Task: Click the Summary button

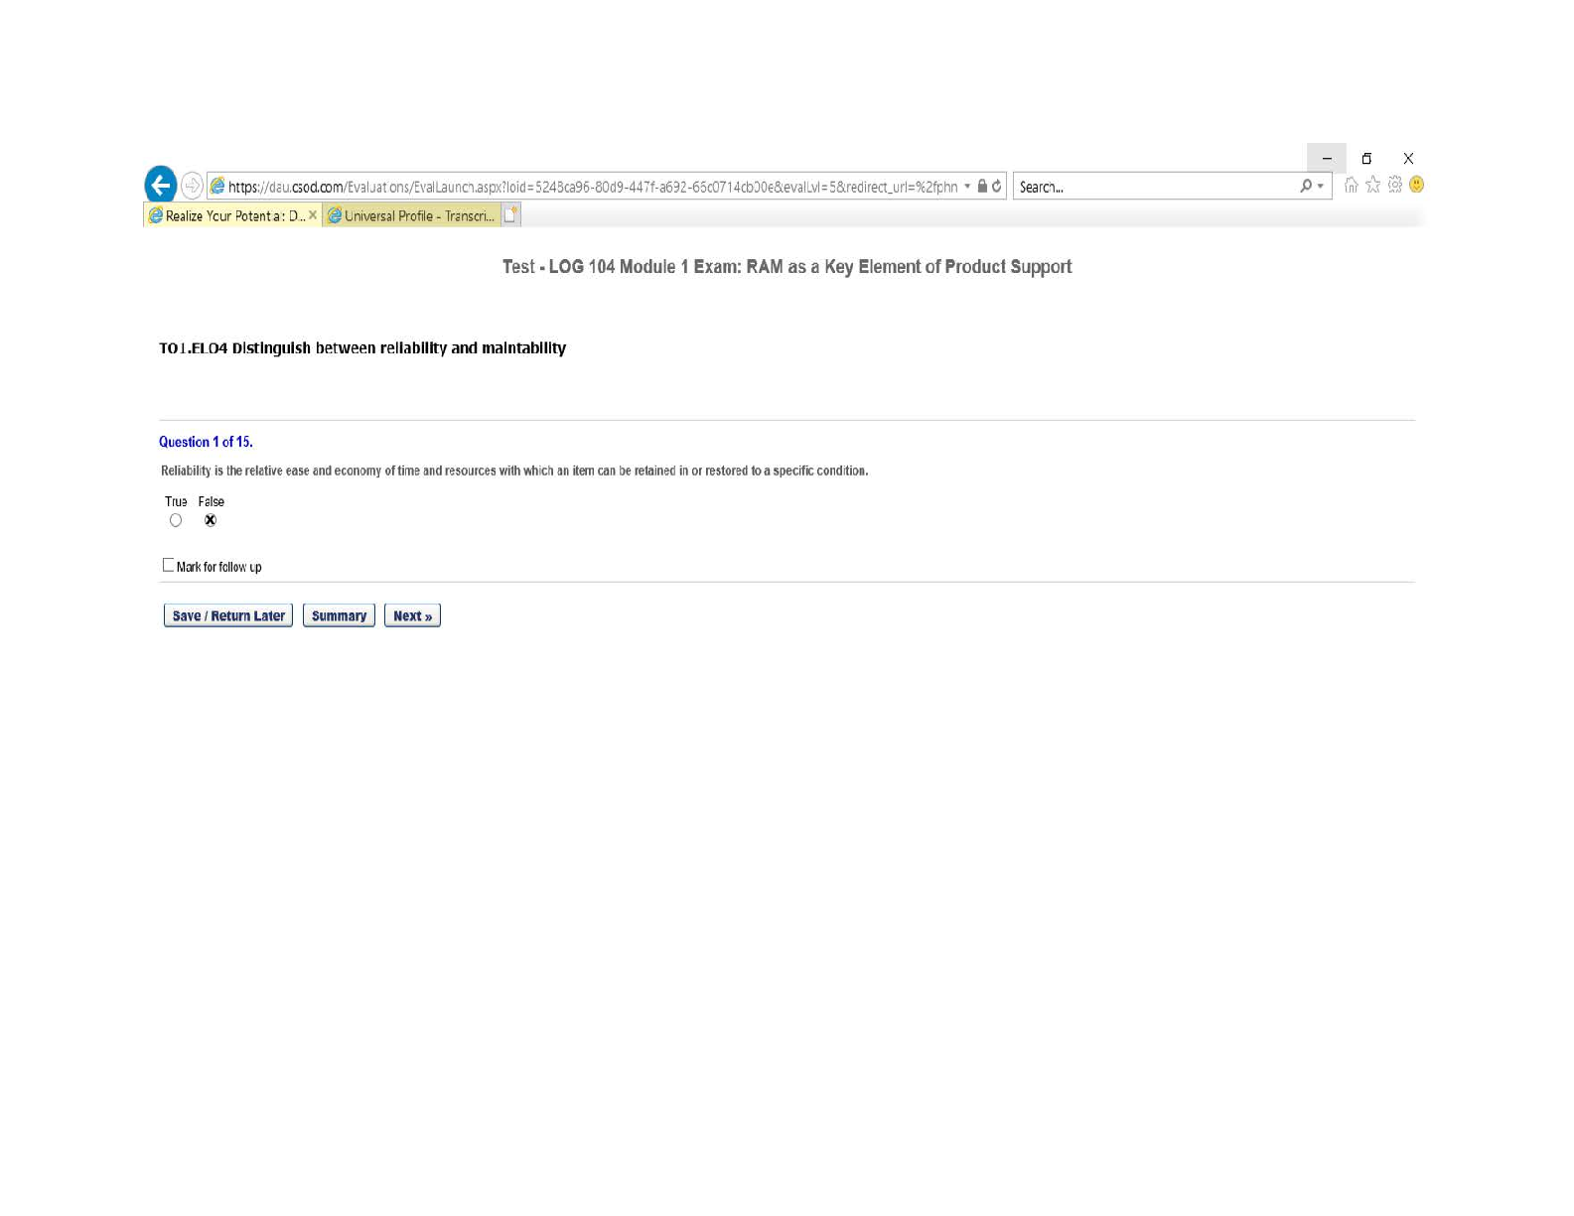Action: click(x=339, y=615)
